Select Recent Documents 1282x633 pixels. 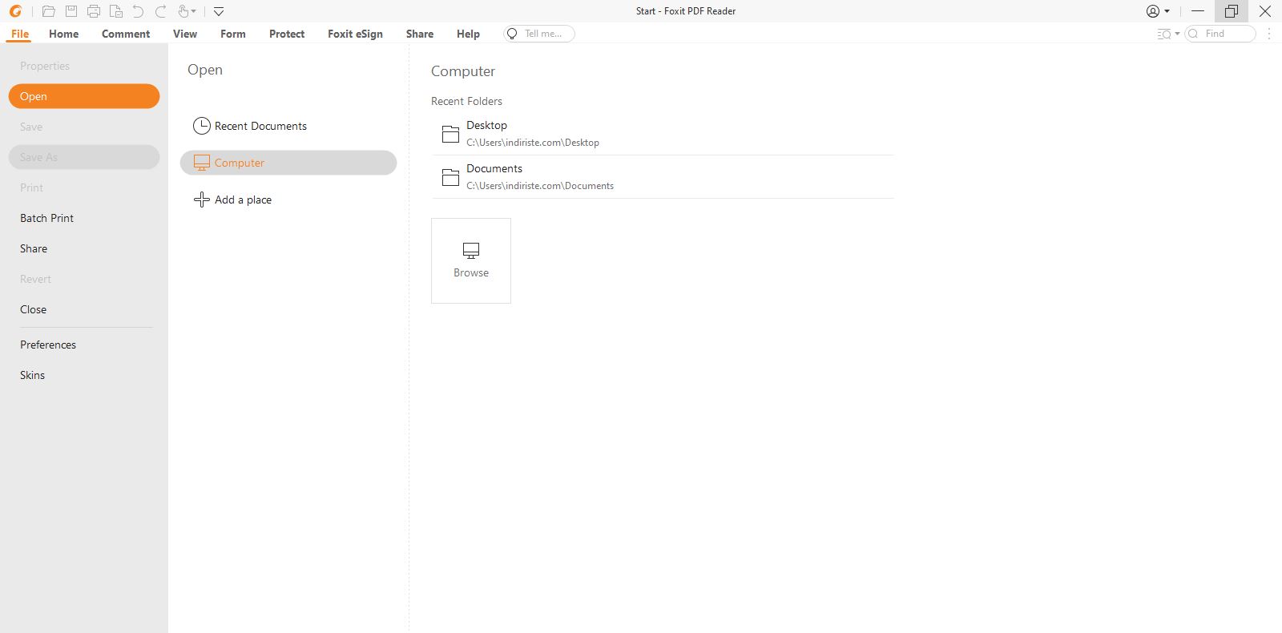[288, 126]
